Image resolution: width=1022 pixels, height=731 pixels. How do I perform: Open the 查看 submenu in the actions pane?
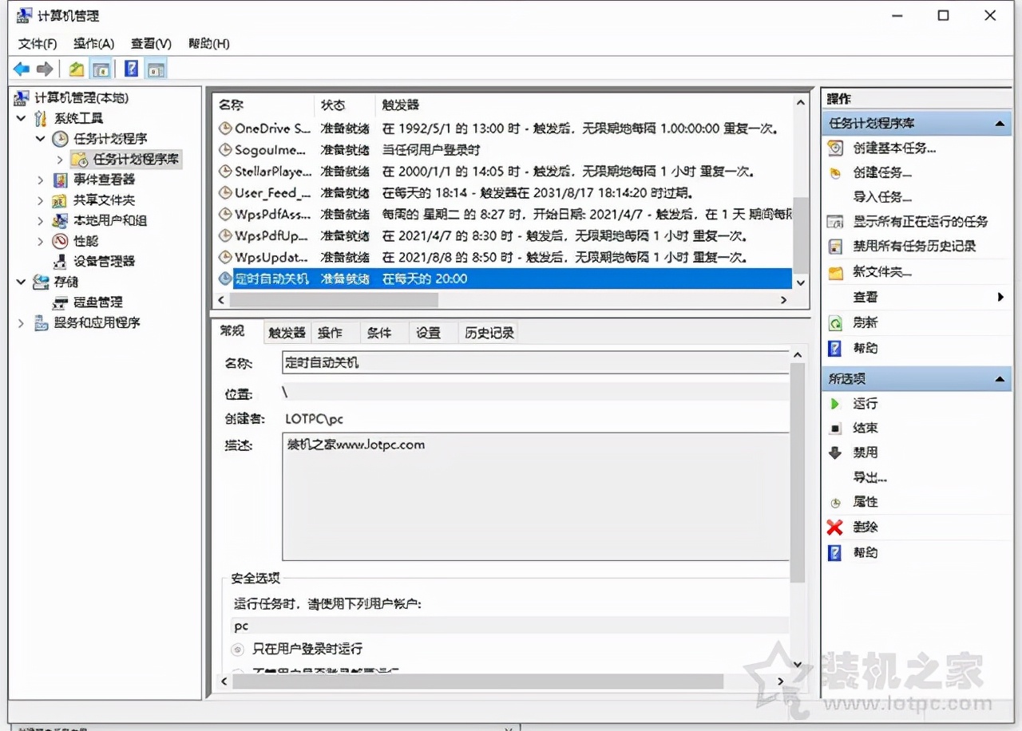click(x=866, y=297)
